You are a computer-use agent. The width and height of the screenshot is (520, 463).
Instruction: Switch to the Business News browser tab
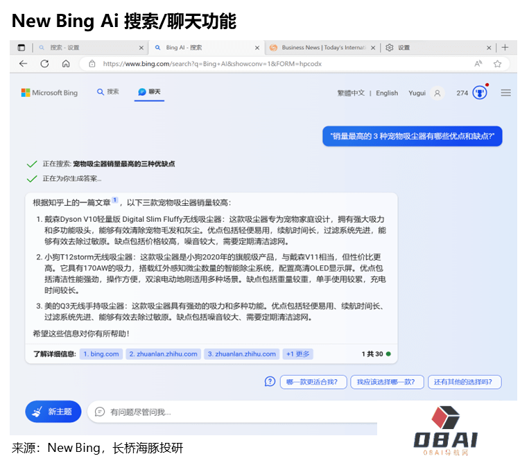322,47
